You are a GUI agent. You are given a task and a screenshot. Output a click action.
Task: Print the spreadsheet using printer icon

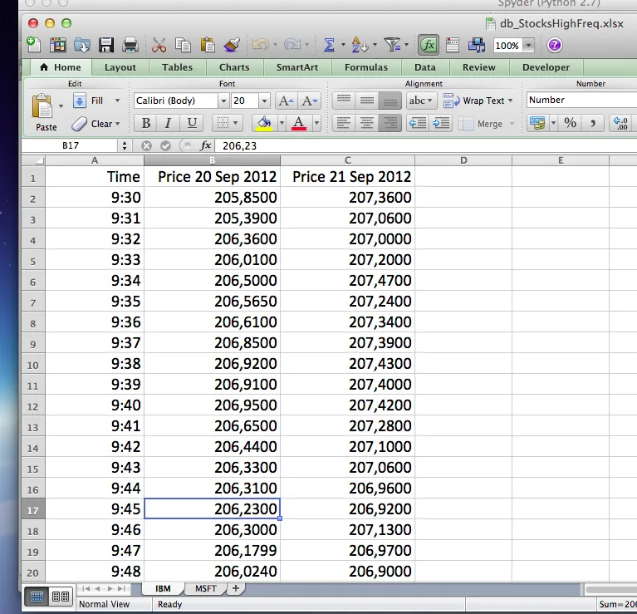coord(130,45)
